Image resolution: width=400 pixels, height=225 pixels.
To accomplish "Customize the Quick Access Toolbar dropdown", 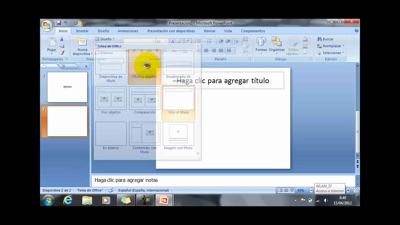I will [85, 23].
